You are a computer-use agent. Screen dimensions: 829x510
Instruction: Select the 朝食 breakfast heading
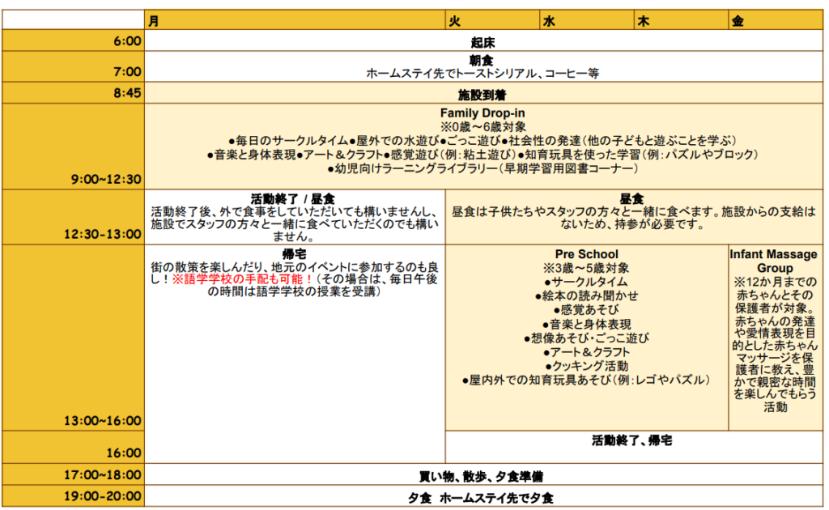[483, 60]
